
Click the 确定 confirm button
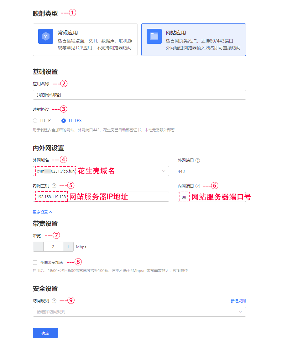pos(45,333)
